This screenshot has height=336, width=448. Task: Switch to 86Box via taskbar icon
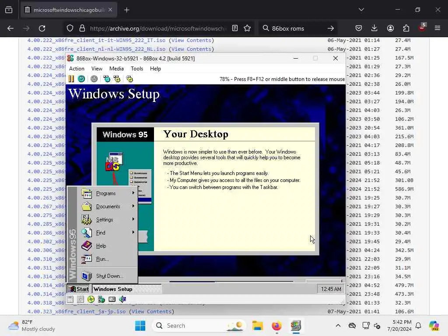tap(296, 325)
